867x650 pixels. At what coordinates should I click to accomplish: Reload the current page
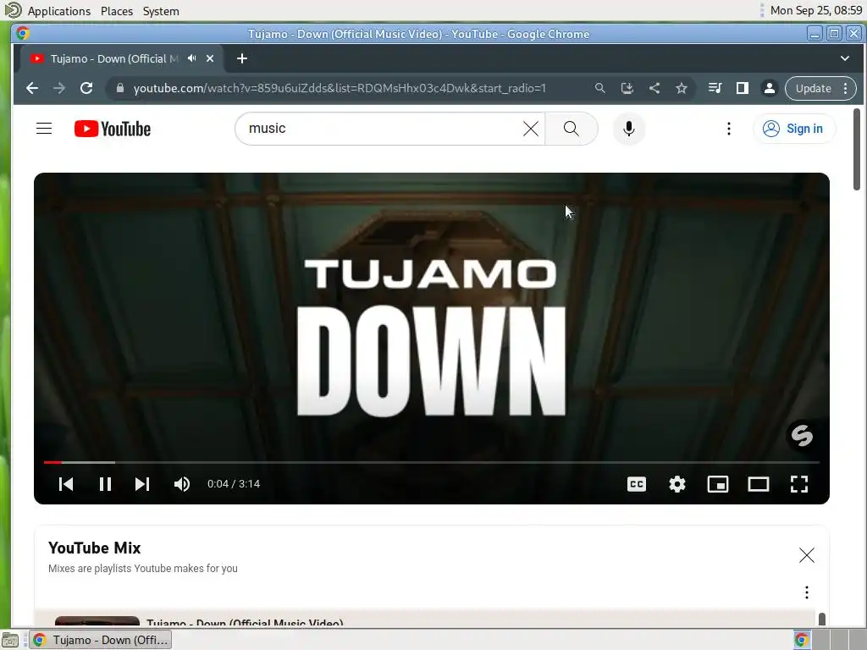(86, 88)
